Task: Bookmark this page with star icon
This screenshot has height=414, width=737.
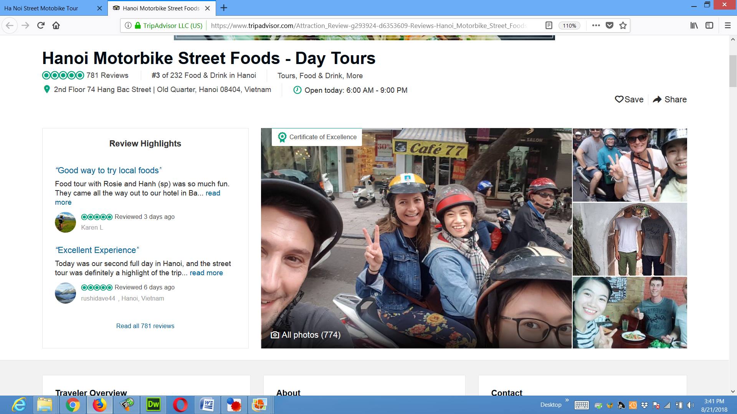Action: [x=623, y=26]
